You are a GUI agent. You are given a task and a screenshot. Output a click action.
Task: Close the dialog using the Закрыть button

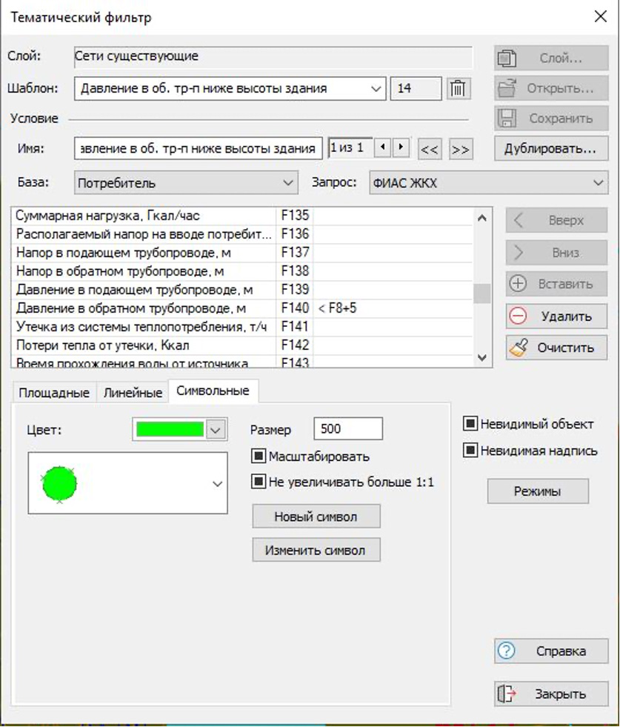point(551,694)
